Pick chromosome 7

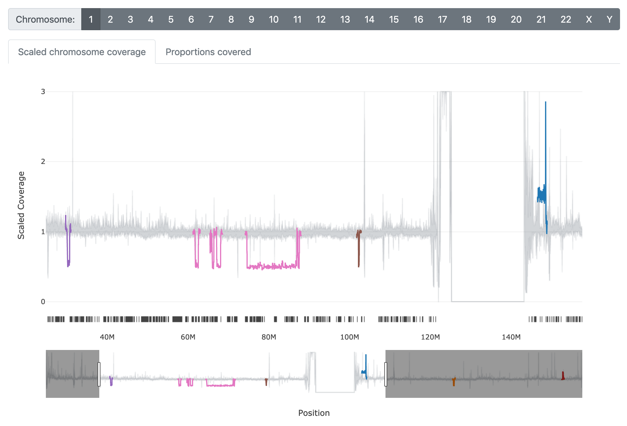click(x=211, y=19)
